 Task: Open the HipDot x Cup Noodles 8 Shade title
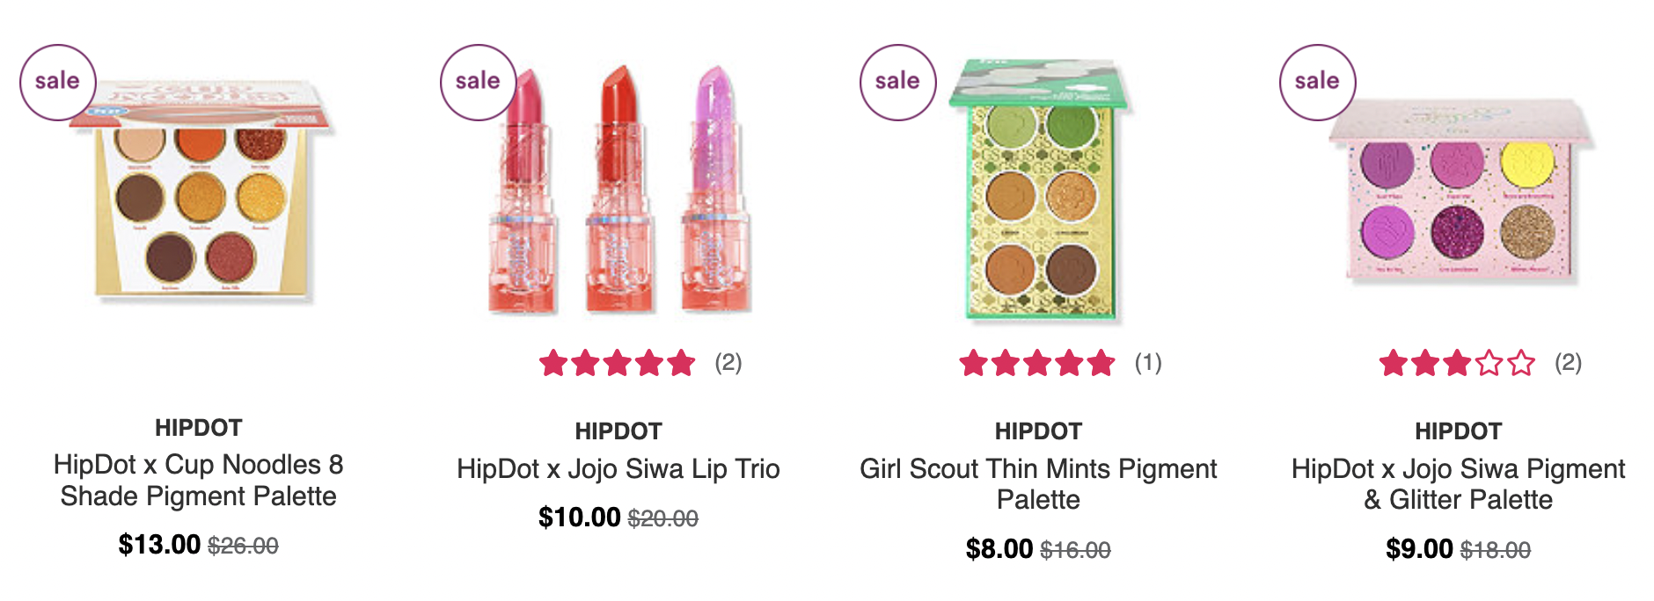[x=199, y=480]
